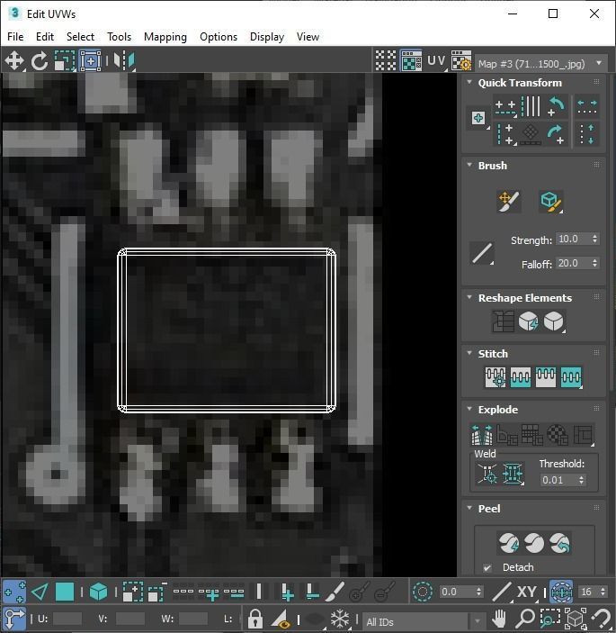
Task: Toggle Polygon sub-object mode
Action: [65, 592]
